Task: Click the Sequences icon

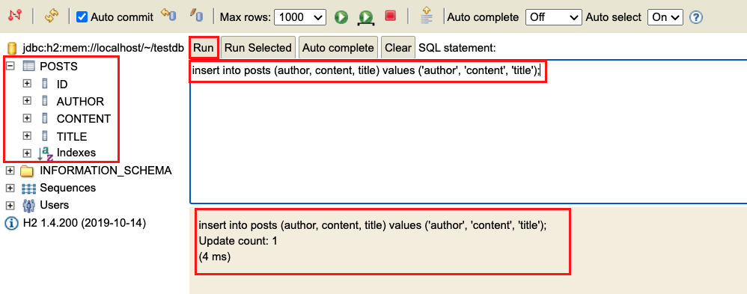Action: [28, 189]
